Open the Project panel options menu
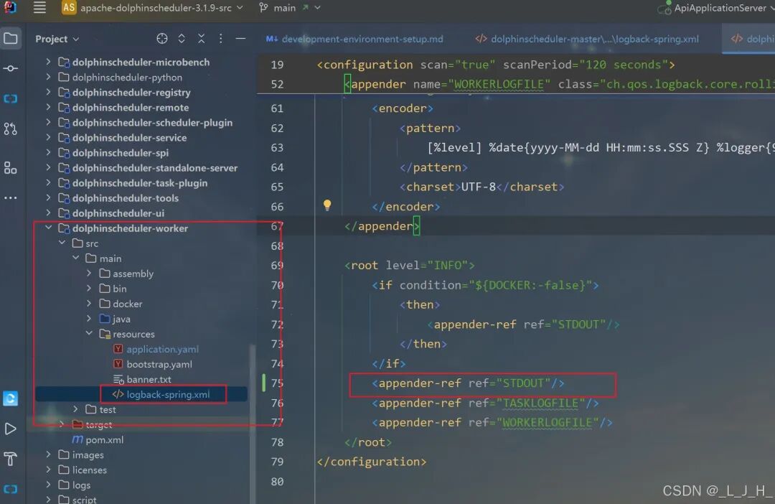Viewport: 775px width, 504px height. (x=220, y=39)
